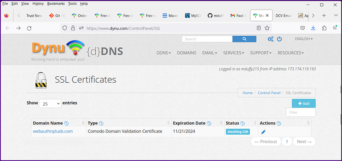Open the entries per page dropdown
This screenshot has width=342, height=161.
[x=50, y=103]
